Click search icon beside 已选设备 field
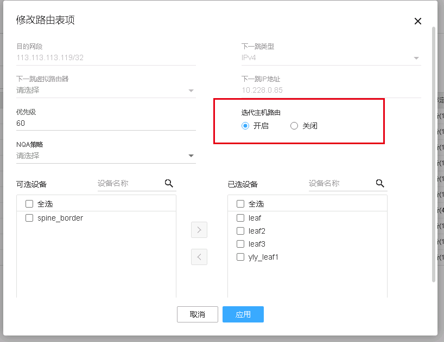444x342 pixels. coord(380,183)
